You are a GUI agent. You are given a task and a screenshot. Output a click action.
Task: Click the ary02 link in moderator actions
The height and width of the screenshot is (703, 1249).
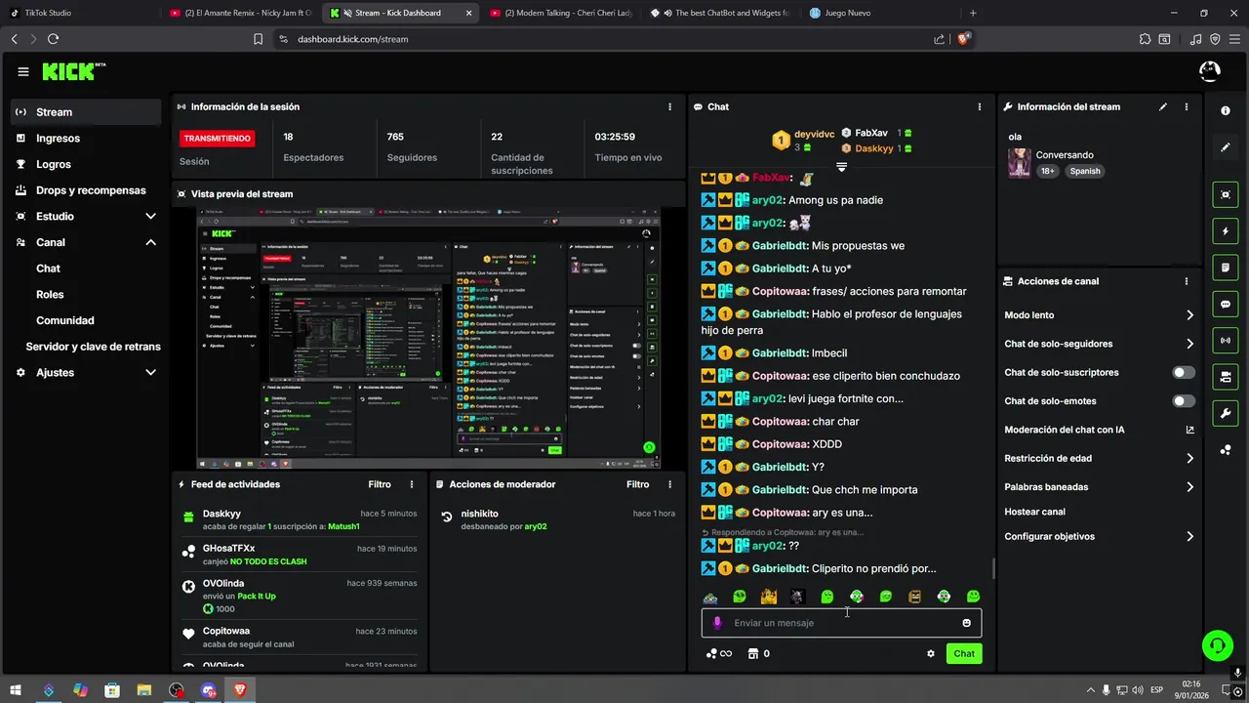click(535, 526)
